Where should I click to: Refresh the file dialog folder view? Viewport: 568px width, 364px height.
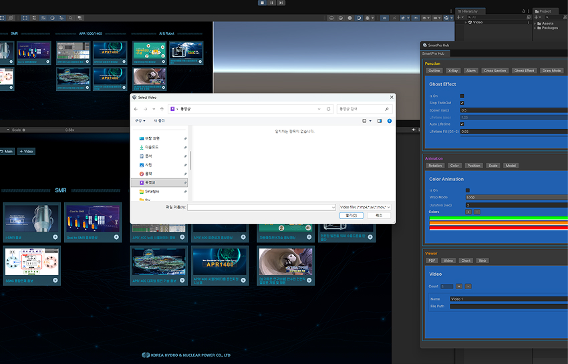[x=328, y=109]
